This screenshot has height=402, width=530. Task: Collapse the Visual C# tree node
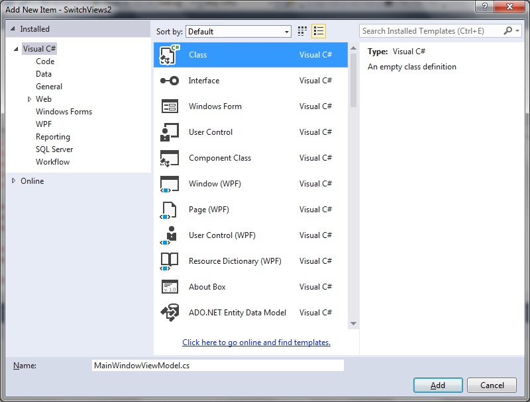tap(16, 49)
